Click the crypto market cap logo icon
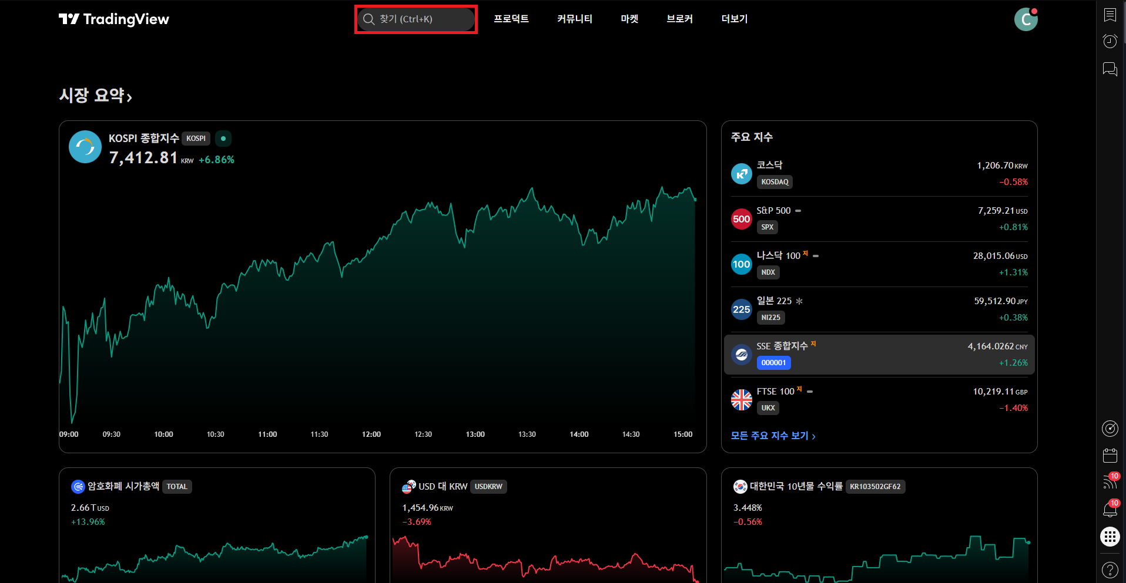The height and width of the screenshot is (583, 1126). pyautogui.click(x=78, y=487)
